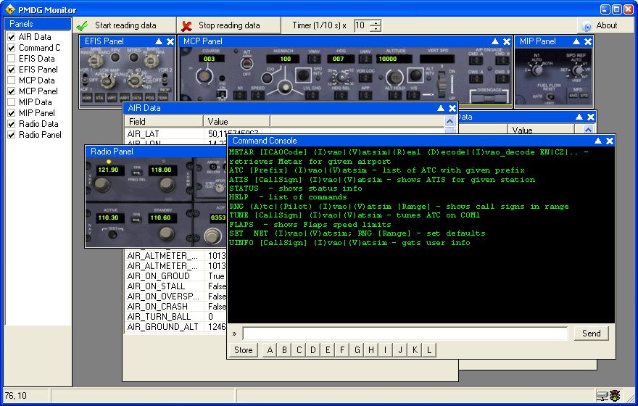Viewport: 638px width, 406px height.
Task: Click stored command button A
Action: (x=270, y=350)
